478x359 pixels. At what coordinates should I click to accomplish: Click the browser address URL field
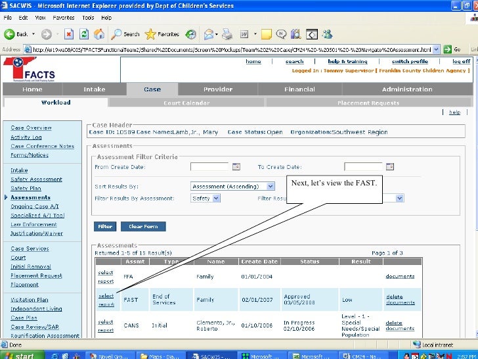click(x=232, y=49)
